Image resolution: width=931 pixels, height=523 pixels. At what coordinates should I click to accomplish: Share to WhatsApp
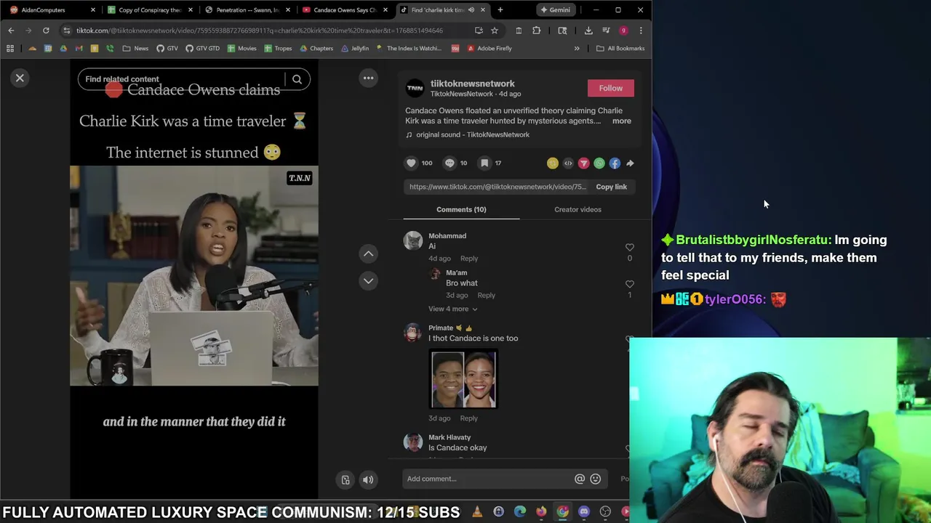(x=599, y=163)
